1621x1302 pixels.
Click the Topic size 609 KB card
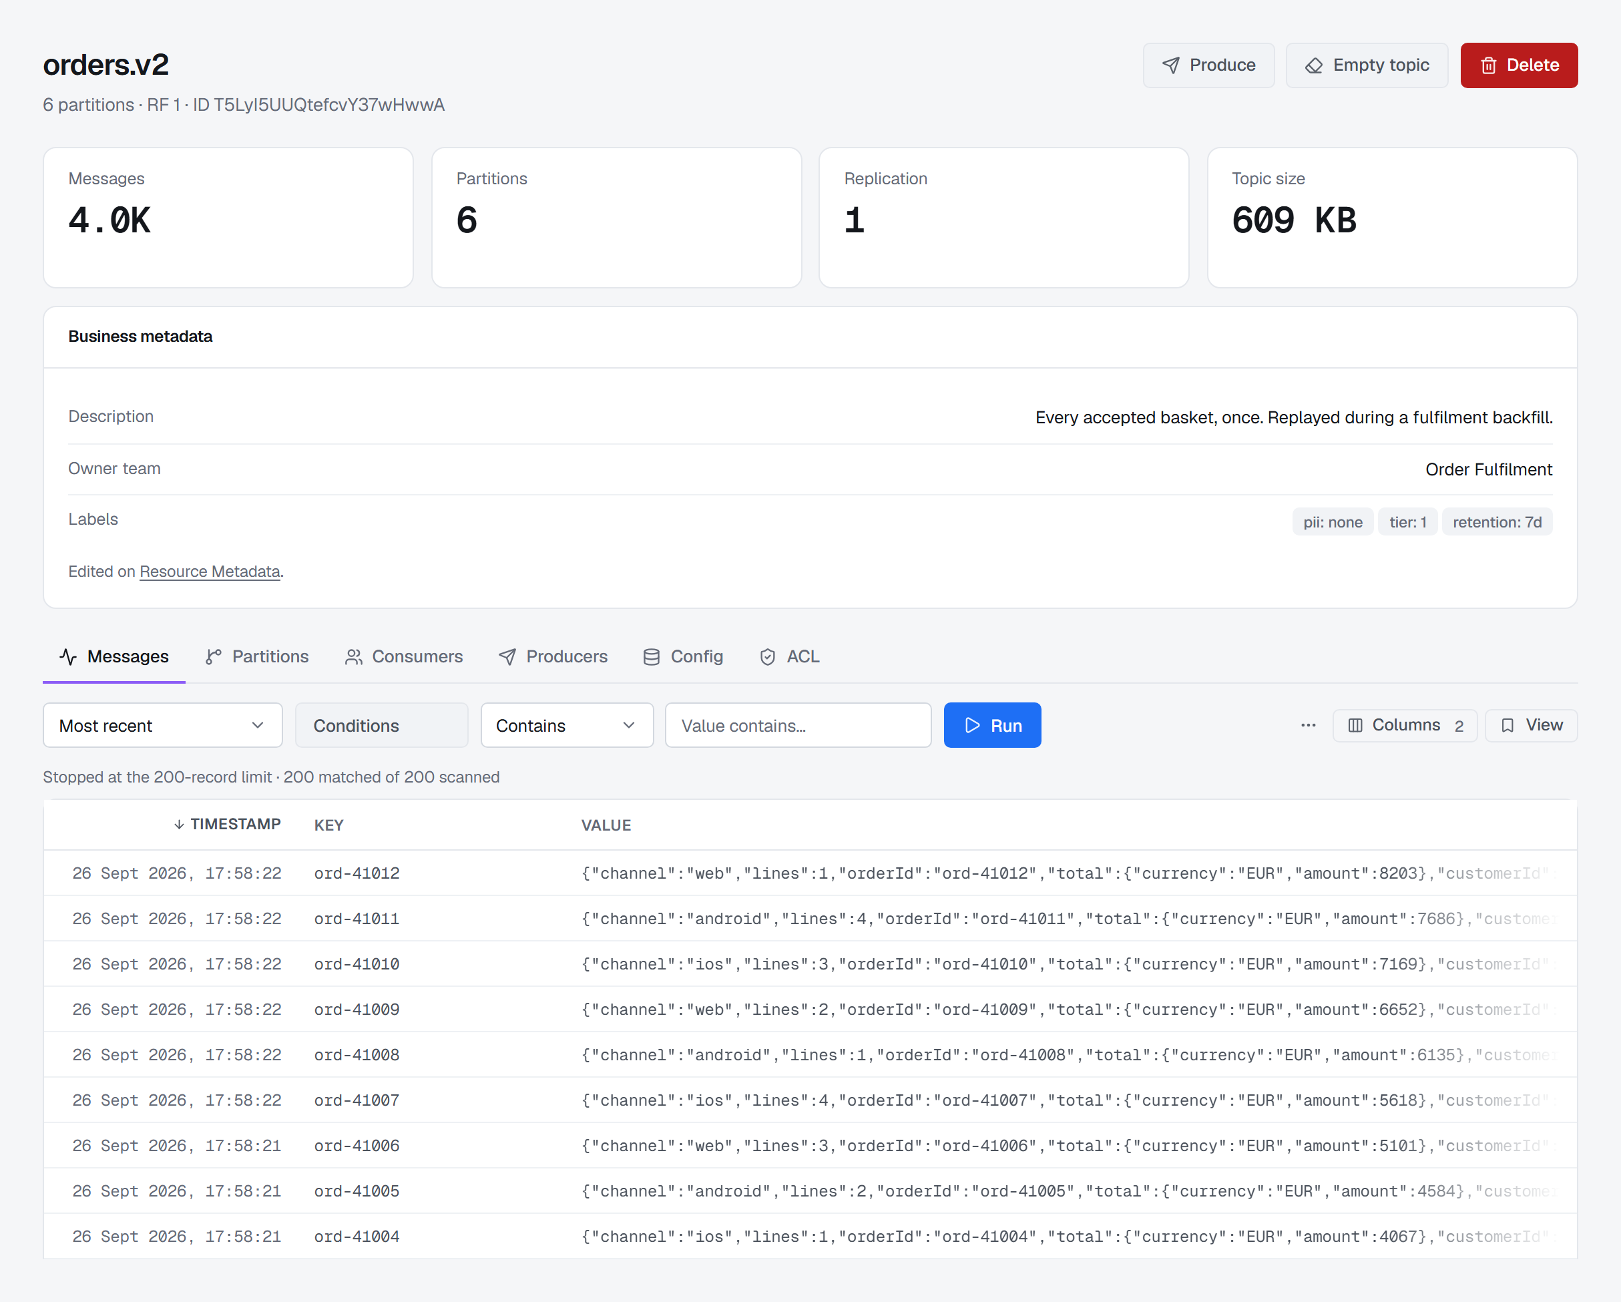point(1392,217)
